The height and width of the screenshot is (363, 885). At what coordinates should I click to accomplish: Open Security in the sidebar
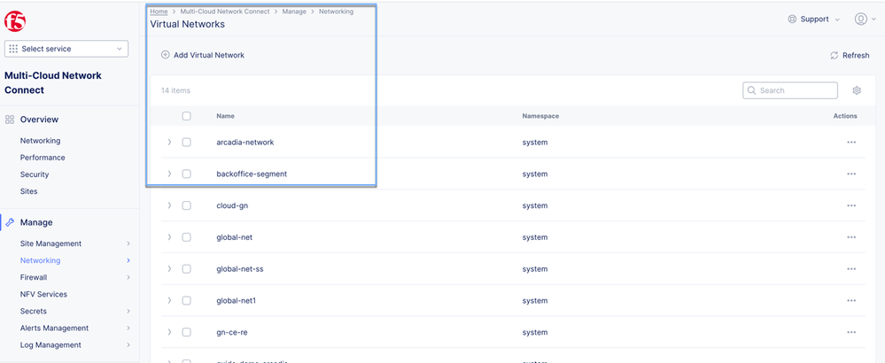pos(35,174)
